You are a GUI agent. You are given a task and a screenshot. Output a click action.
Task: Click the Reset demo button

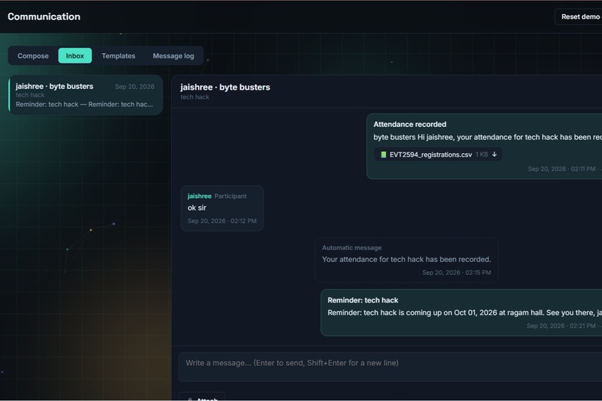(x=579, y=17)
